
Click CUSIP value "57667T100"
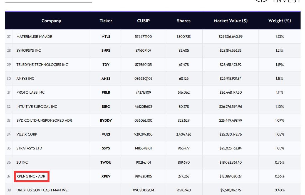(143, 37)
